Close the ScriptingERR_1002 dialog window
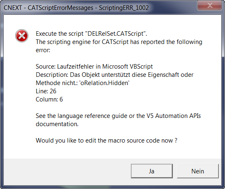The width and height of the screenshot is (225, 189). (x=209, y=5)
